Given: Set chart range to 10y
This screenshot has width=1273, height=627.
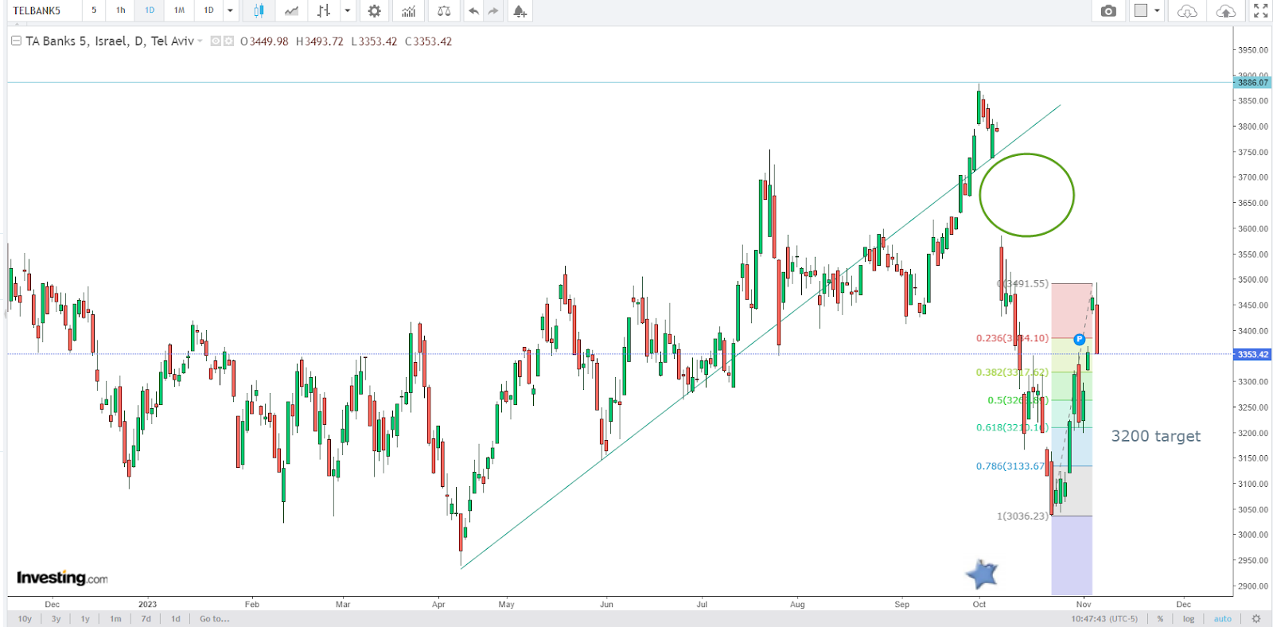Looking at the screenshot, I should tap(25, 618).
